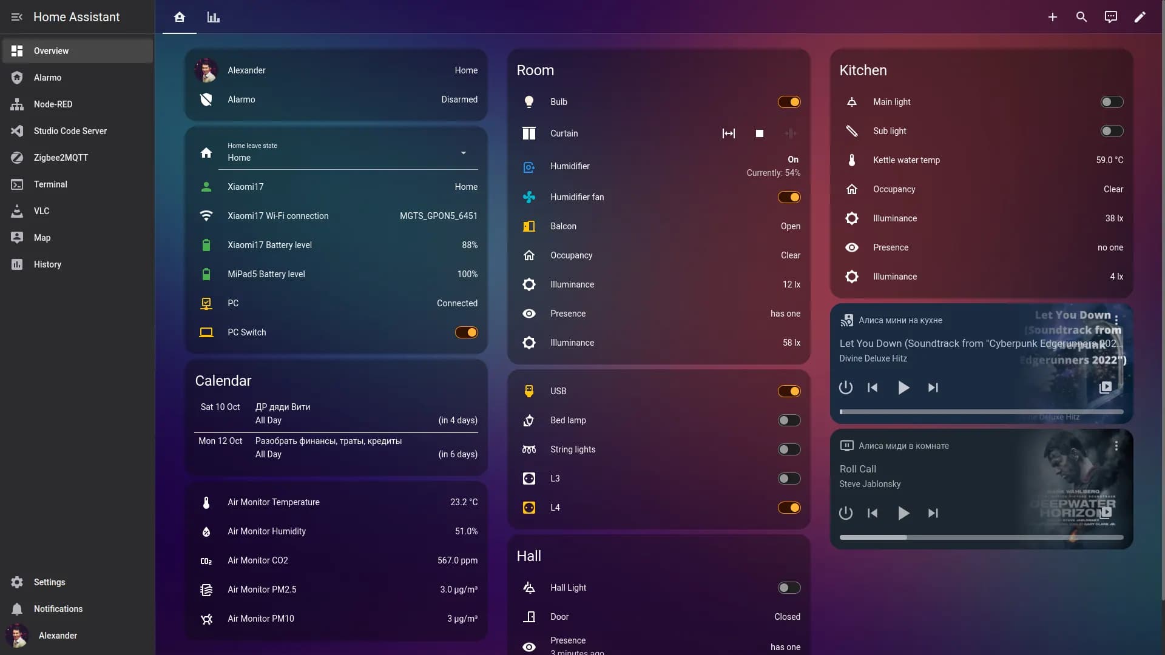Open Zigbee2MQTT in the sidebar

pos(77,158)
